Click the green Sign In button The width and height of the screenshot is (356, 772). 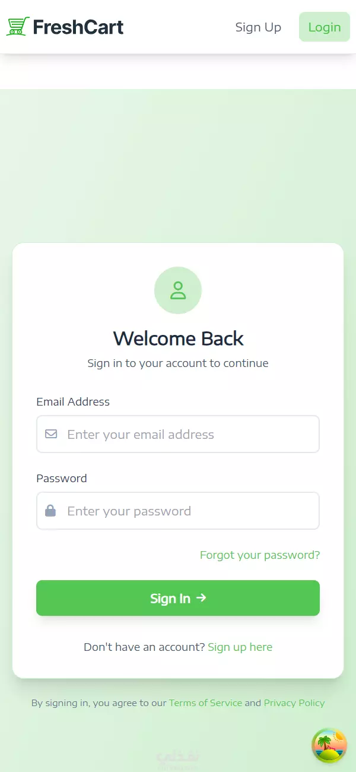point(178,598)
